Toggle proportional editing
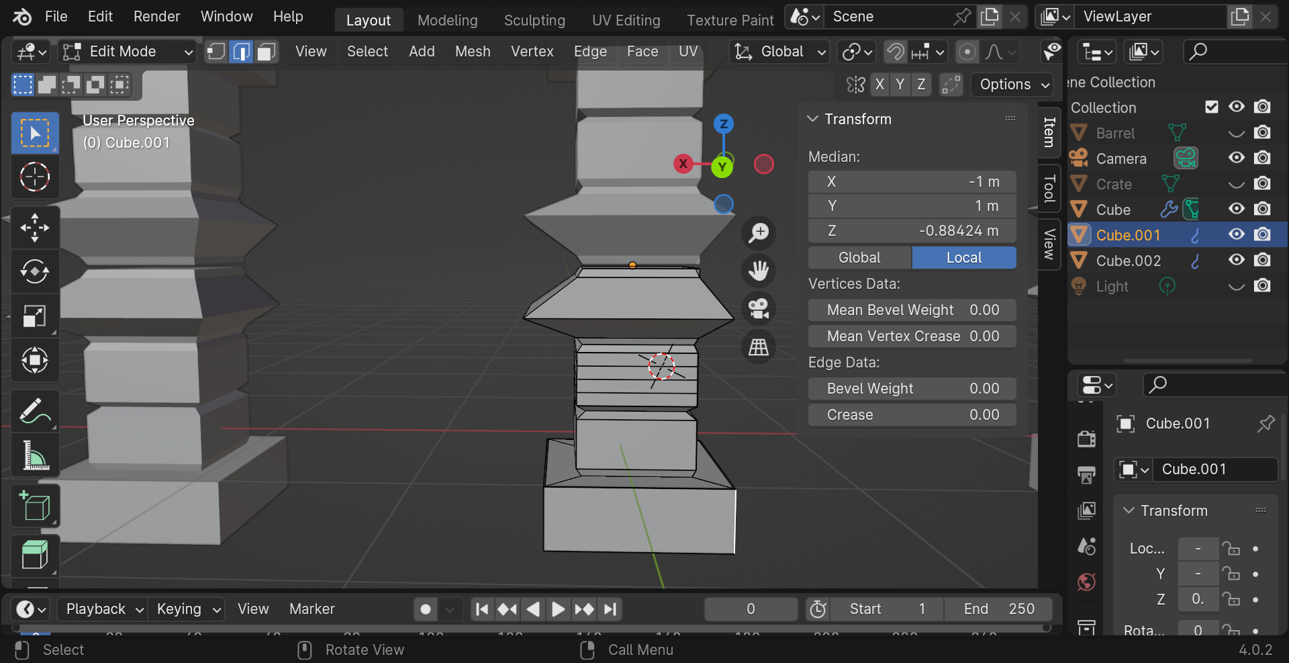Screen dimensions: 1289x663 (x=967, y=52)
